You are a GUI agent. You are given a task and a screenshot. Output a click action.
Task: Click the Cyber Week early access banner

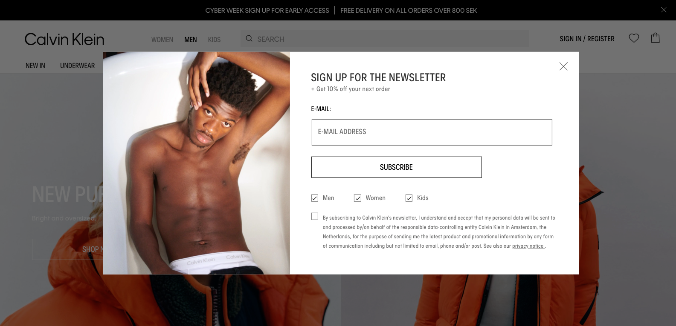click(267, 10)
